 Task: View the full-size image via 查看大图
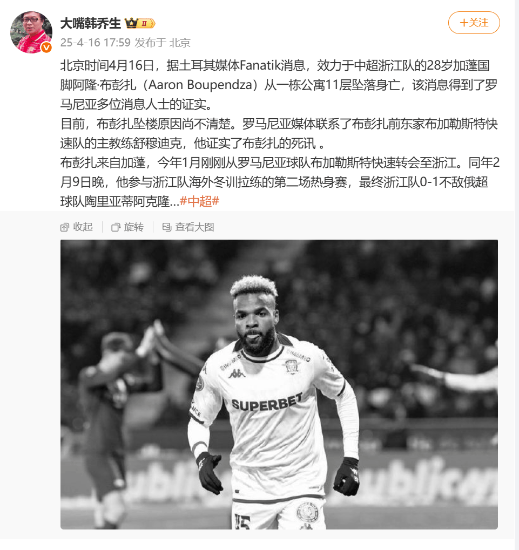[194, 227]
